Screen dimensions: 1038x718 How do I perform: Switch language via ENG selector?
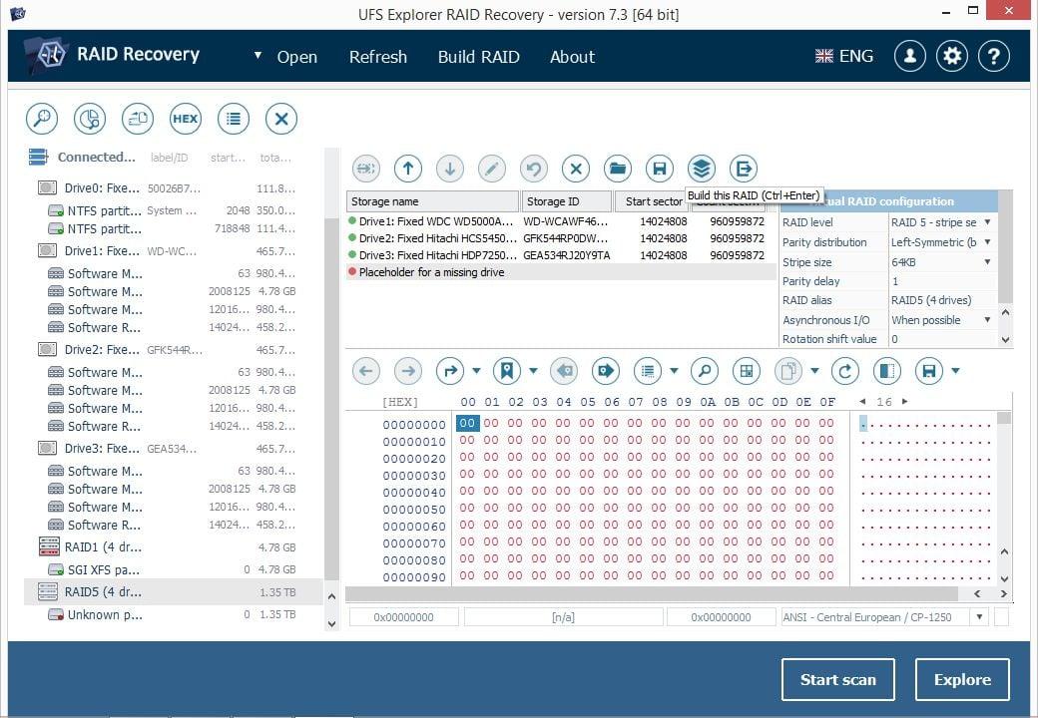pos(844,56)
